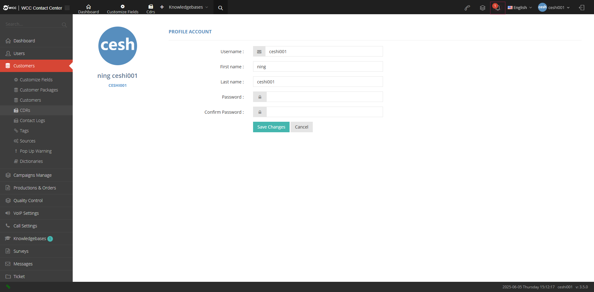
Task: Expand Call Settings in sidebar
Action: pos(36,226)
